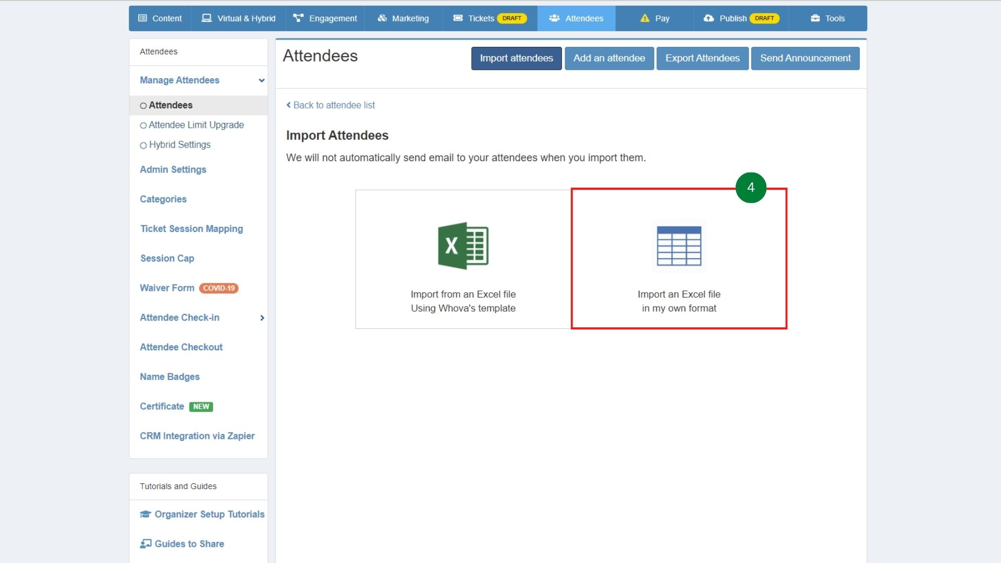This screenshot has height=563, width=1001.
Task: Go back to attendee list
Action: point(331,105)
